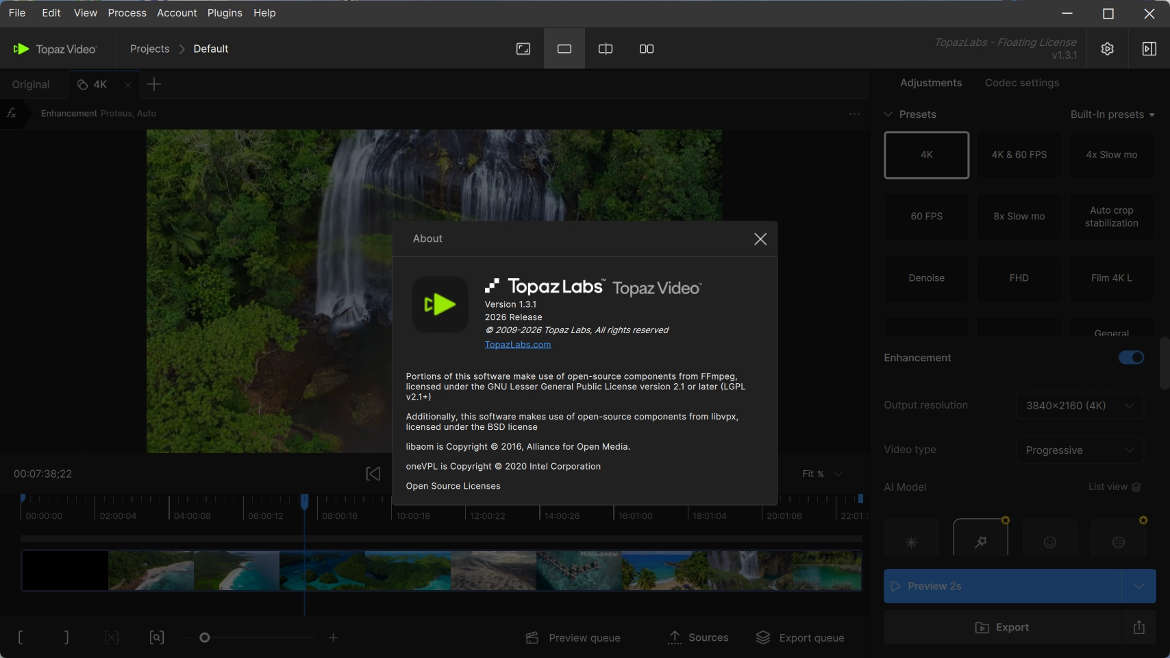Click the zoom-to-fit timeline icon
The image size is (1170, 658).
pos(156,637)
